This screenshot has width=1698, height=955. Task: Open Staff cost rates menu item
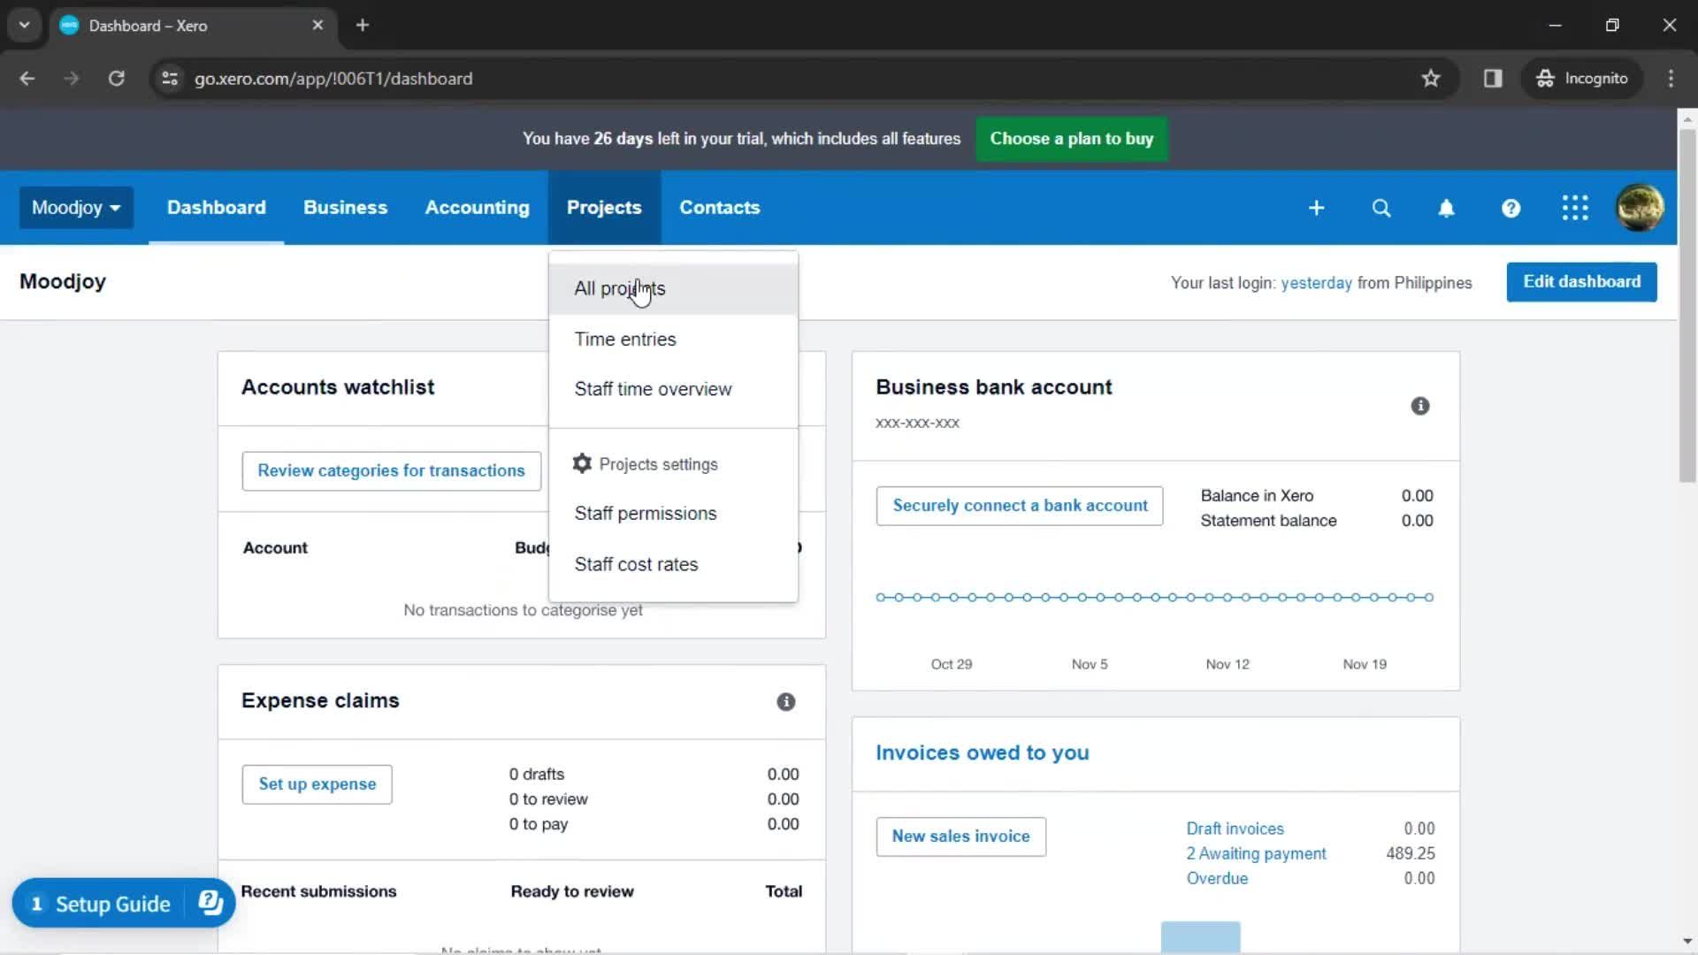point(673,564)
